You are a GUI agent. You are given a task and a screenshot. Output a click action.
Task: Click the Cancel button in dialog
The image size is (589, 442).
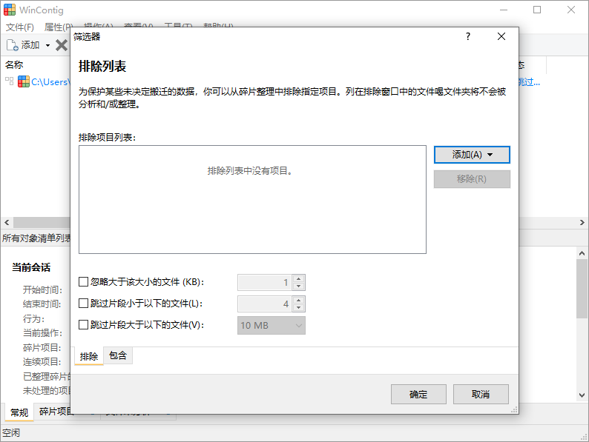click(481, 395)
